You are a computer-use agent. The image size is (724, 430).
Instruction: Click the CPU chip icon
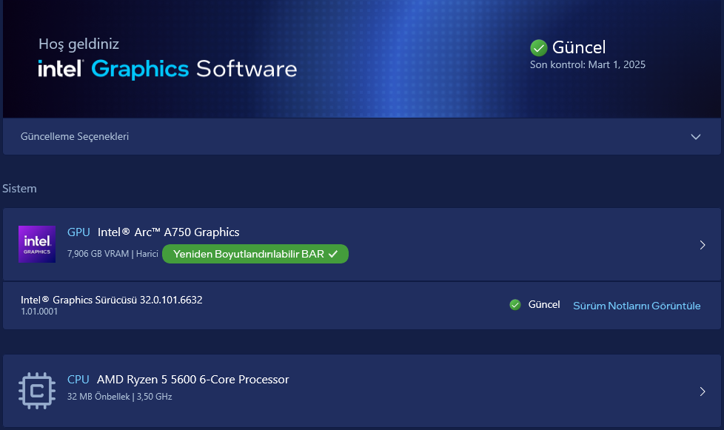(37, 391)
